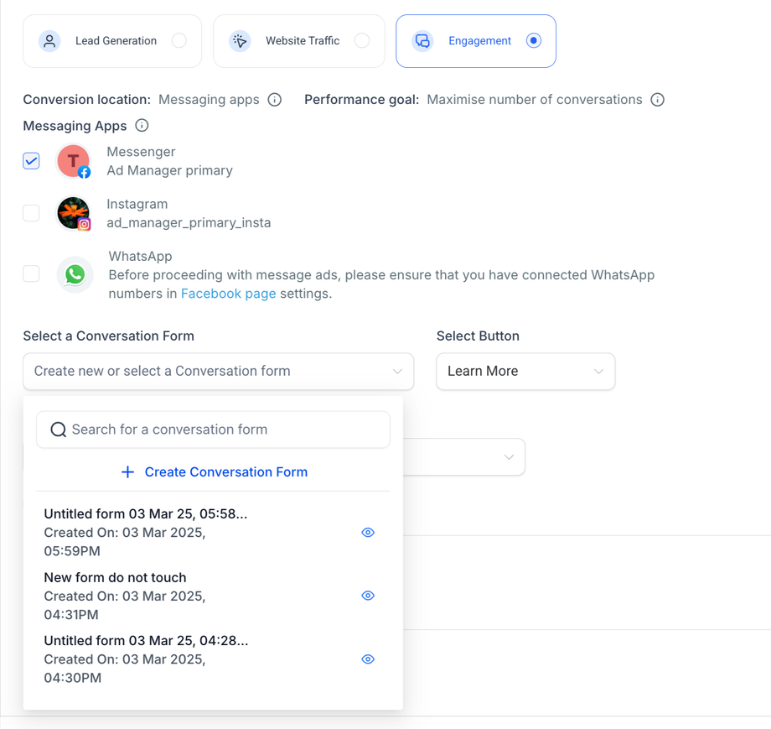Preview the 'New form do not touch' form
This screenshot has width=771, height=729.
click(367, 596)
